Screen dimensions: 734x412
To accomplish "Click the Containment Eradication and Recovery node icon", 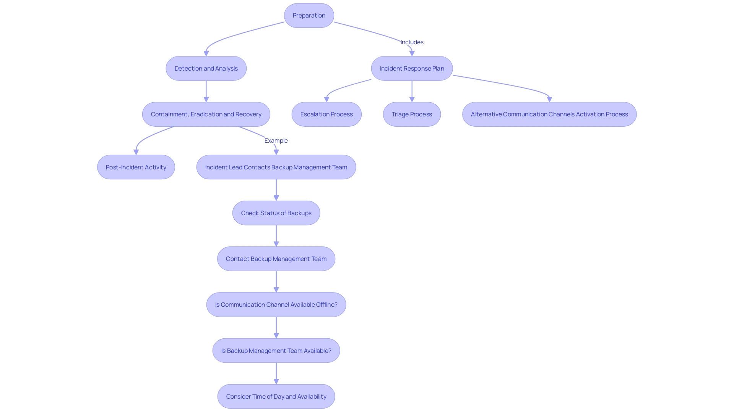I will coord(206,114).
